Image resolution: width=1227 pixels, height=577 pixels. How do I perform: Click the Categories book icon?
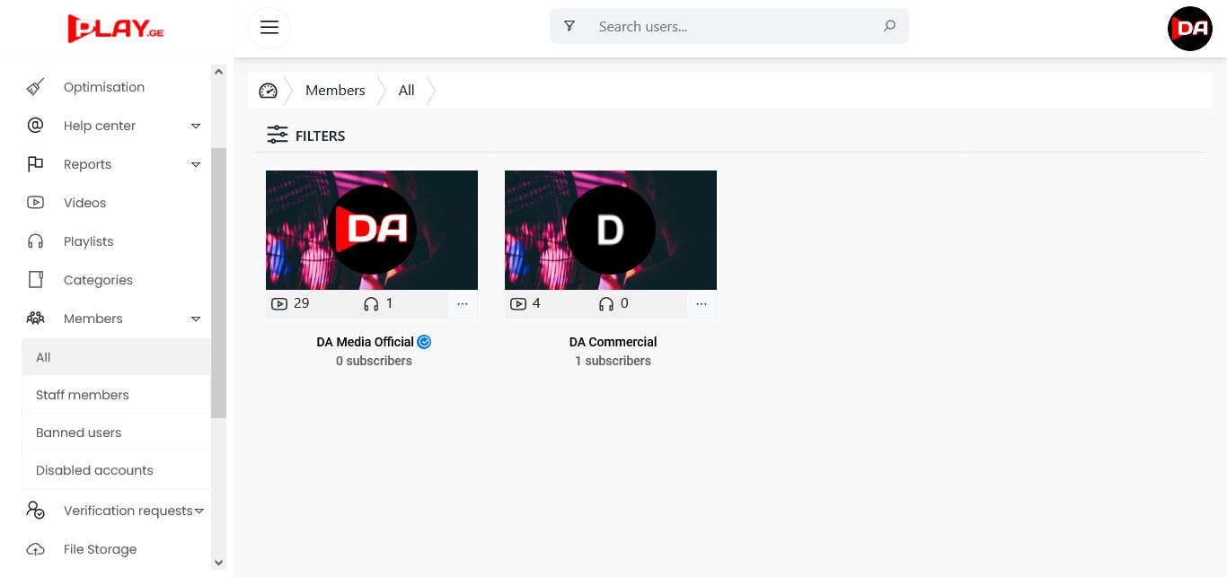pos(35,280)
